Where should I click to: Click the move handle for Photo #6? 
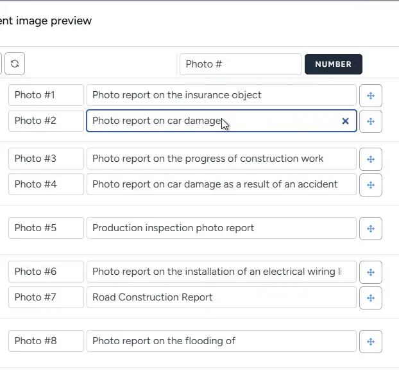click(x=371, y=272)
